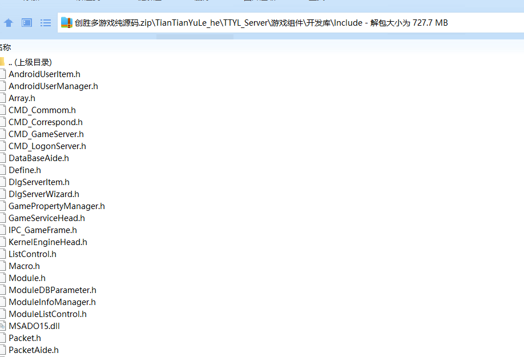
Task: Click the PacketAide.h file entry
Action: pyautogui.click(x=33, y=350)
